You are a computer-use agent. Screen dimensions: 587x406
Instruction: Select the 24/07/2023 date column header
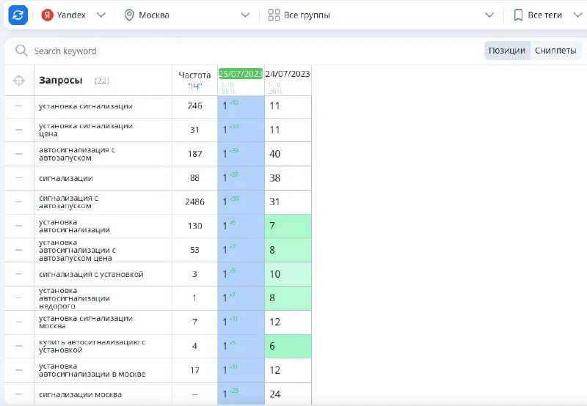288,74
